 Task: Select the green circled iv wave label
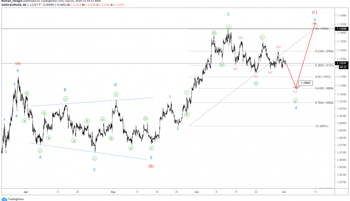[x=222, y=65]
